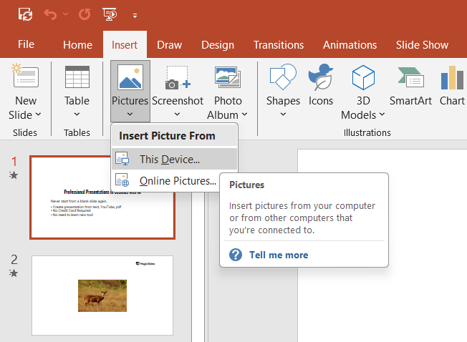Image resolution: width=467 pixels, height=342 pixels.
Task: Switch to the Home tab
Action: coord(78,45)
